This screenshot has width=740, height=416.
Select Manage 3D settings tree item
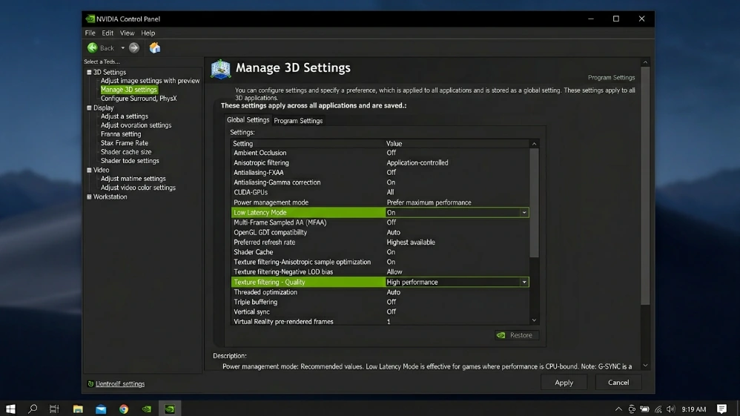pyautogui.click(x=129, y=90)
